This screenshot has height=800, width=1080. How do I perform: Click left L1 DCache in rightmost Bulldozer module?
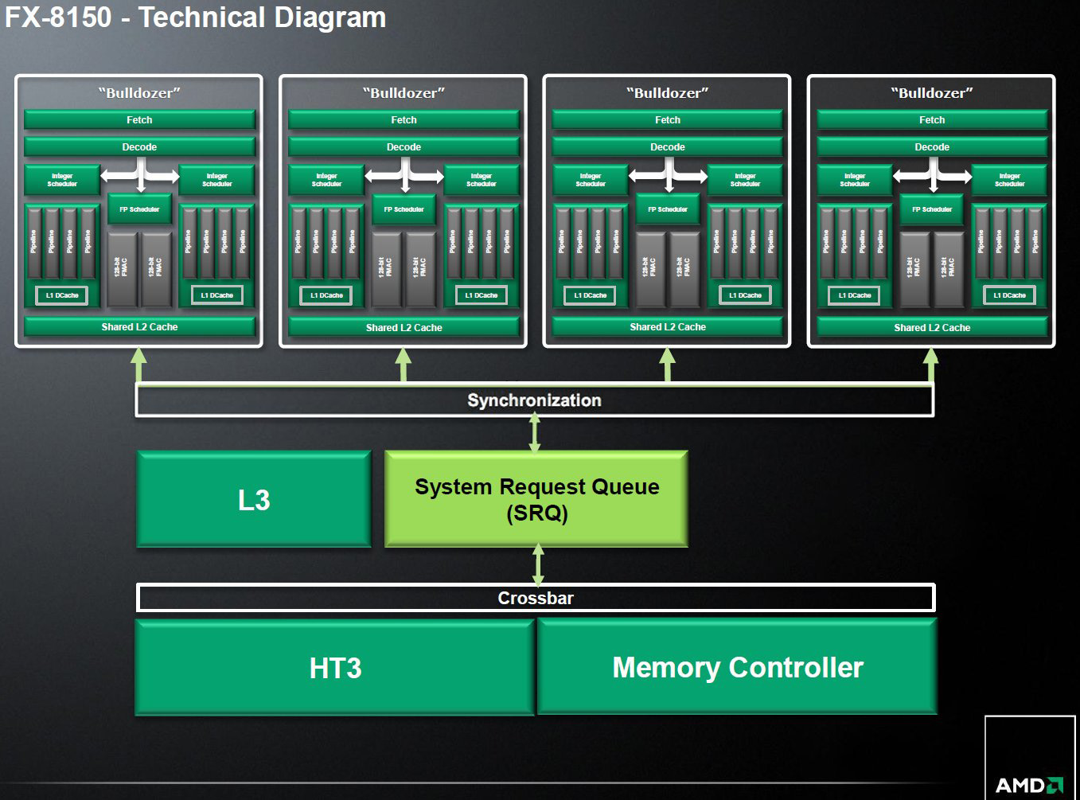pos(855,295)
